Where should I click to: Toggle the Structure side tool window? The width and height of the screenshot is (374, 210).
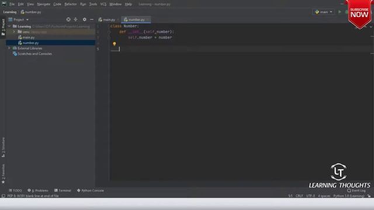click(3, 147)
